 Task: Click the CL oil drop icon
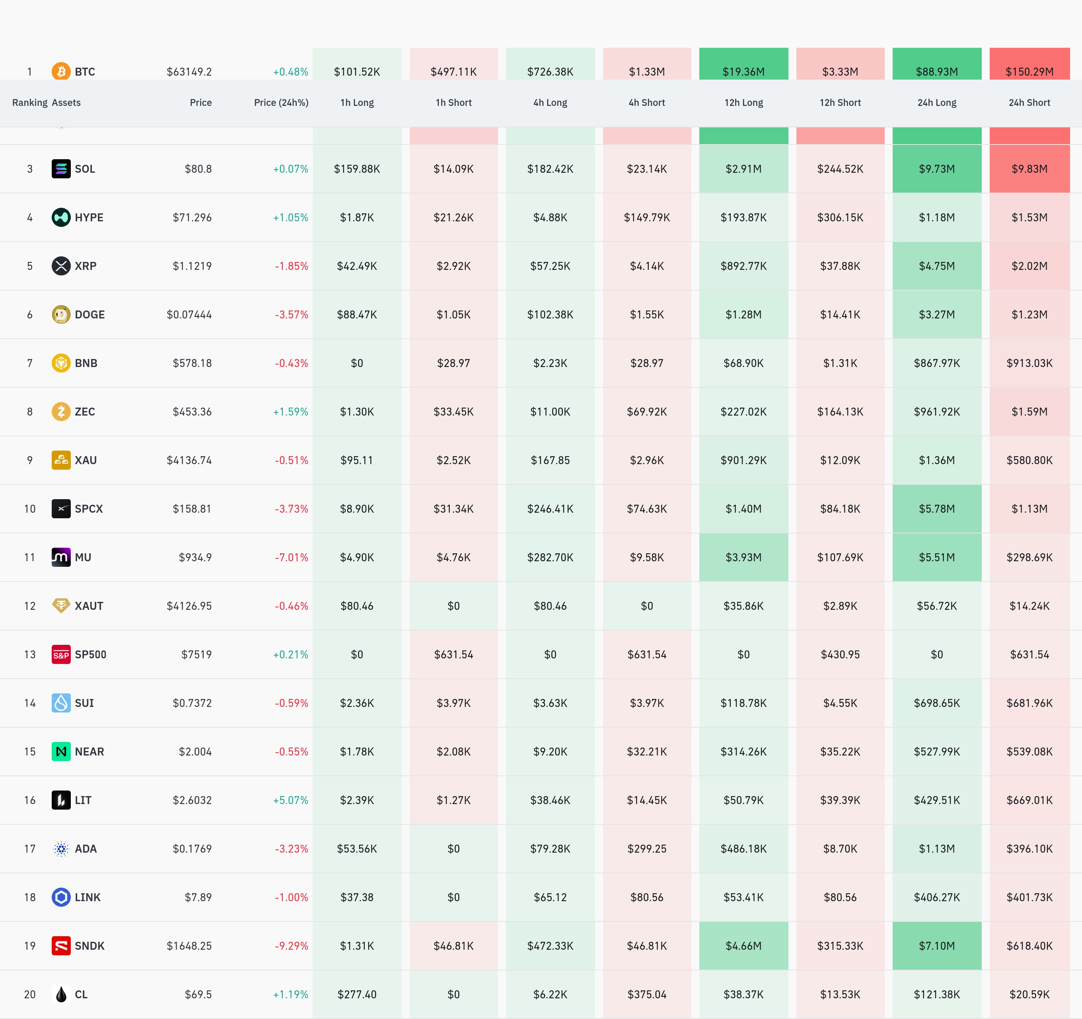point(61,994)
